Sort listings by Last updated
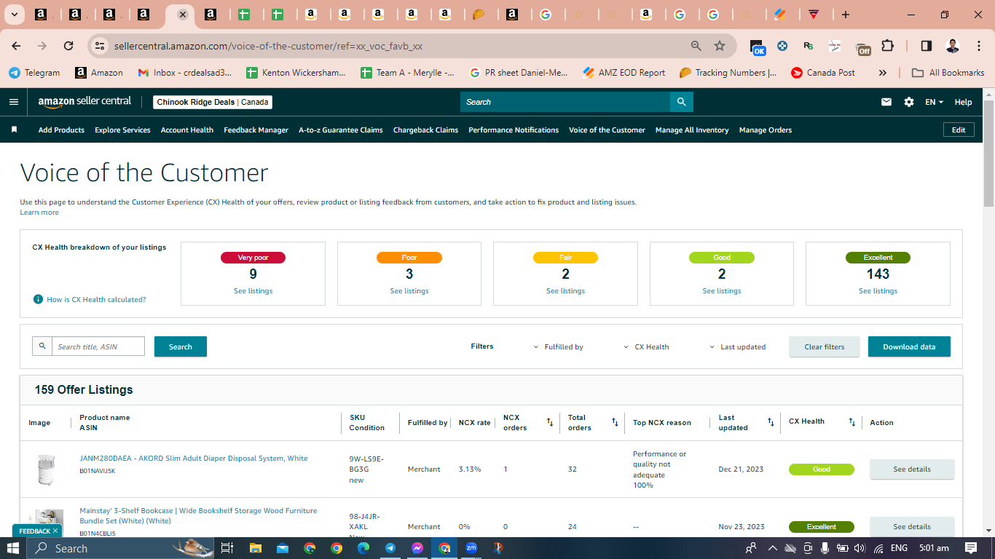 tap(771, 422)
